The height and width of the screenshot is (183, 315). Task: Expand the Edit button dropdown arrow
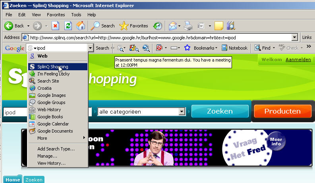210,26
